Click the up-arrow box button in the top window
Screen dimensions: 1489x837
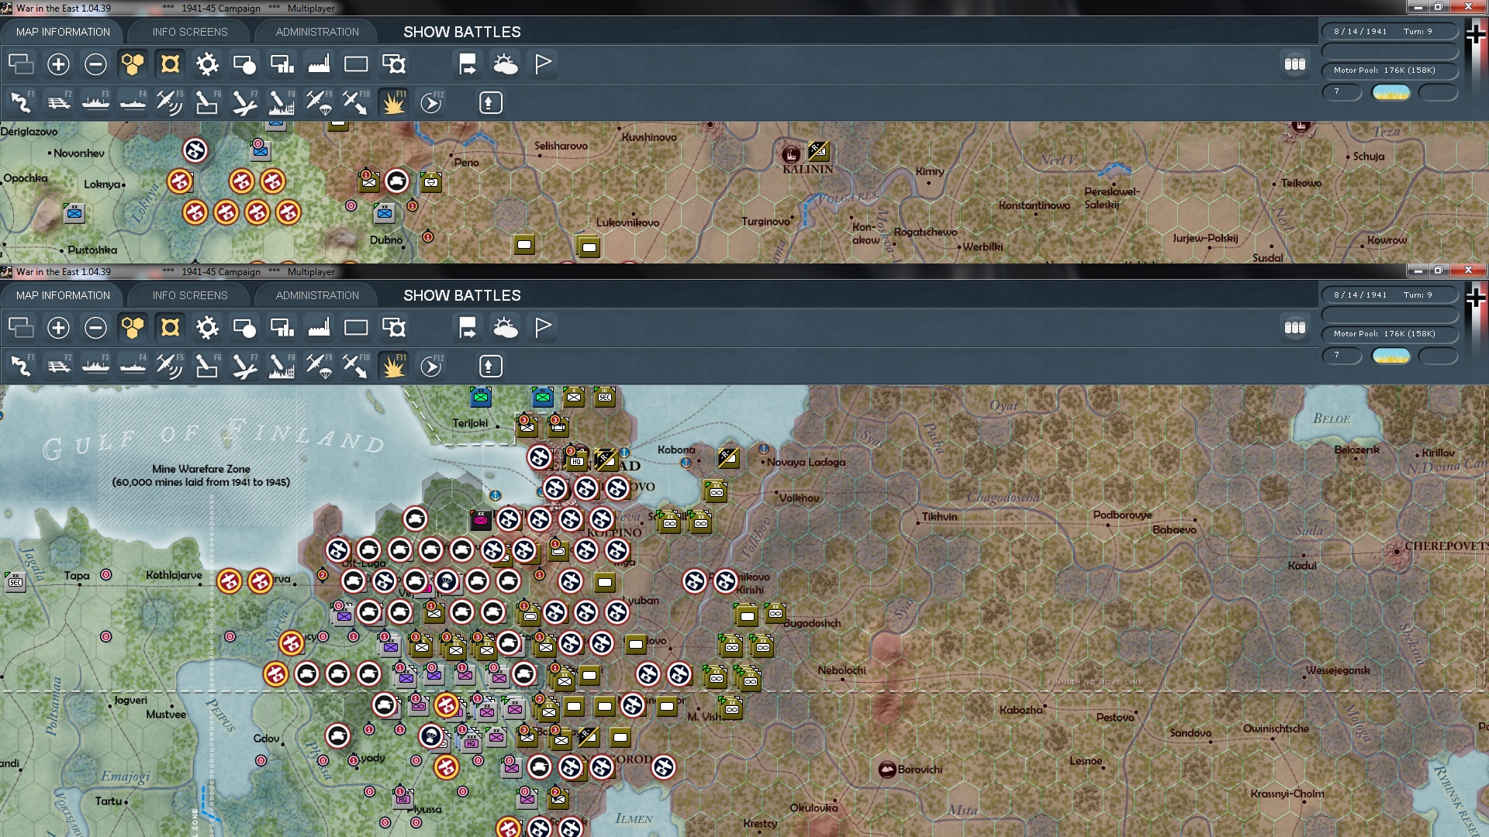pos(490,102)
